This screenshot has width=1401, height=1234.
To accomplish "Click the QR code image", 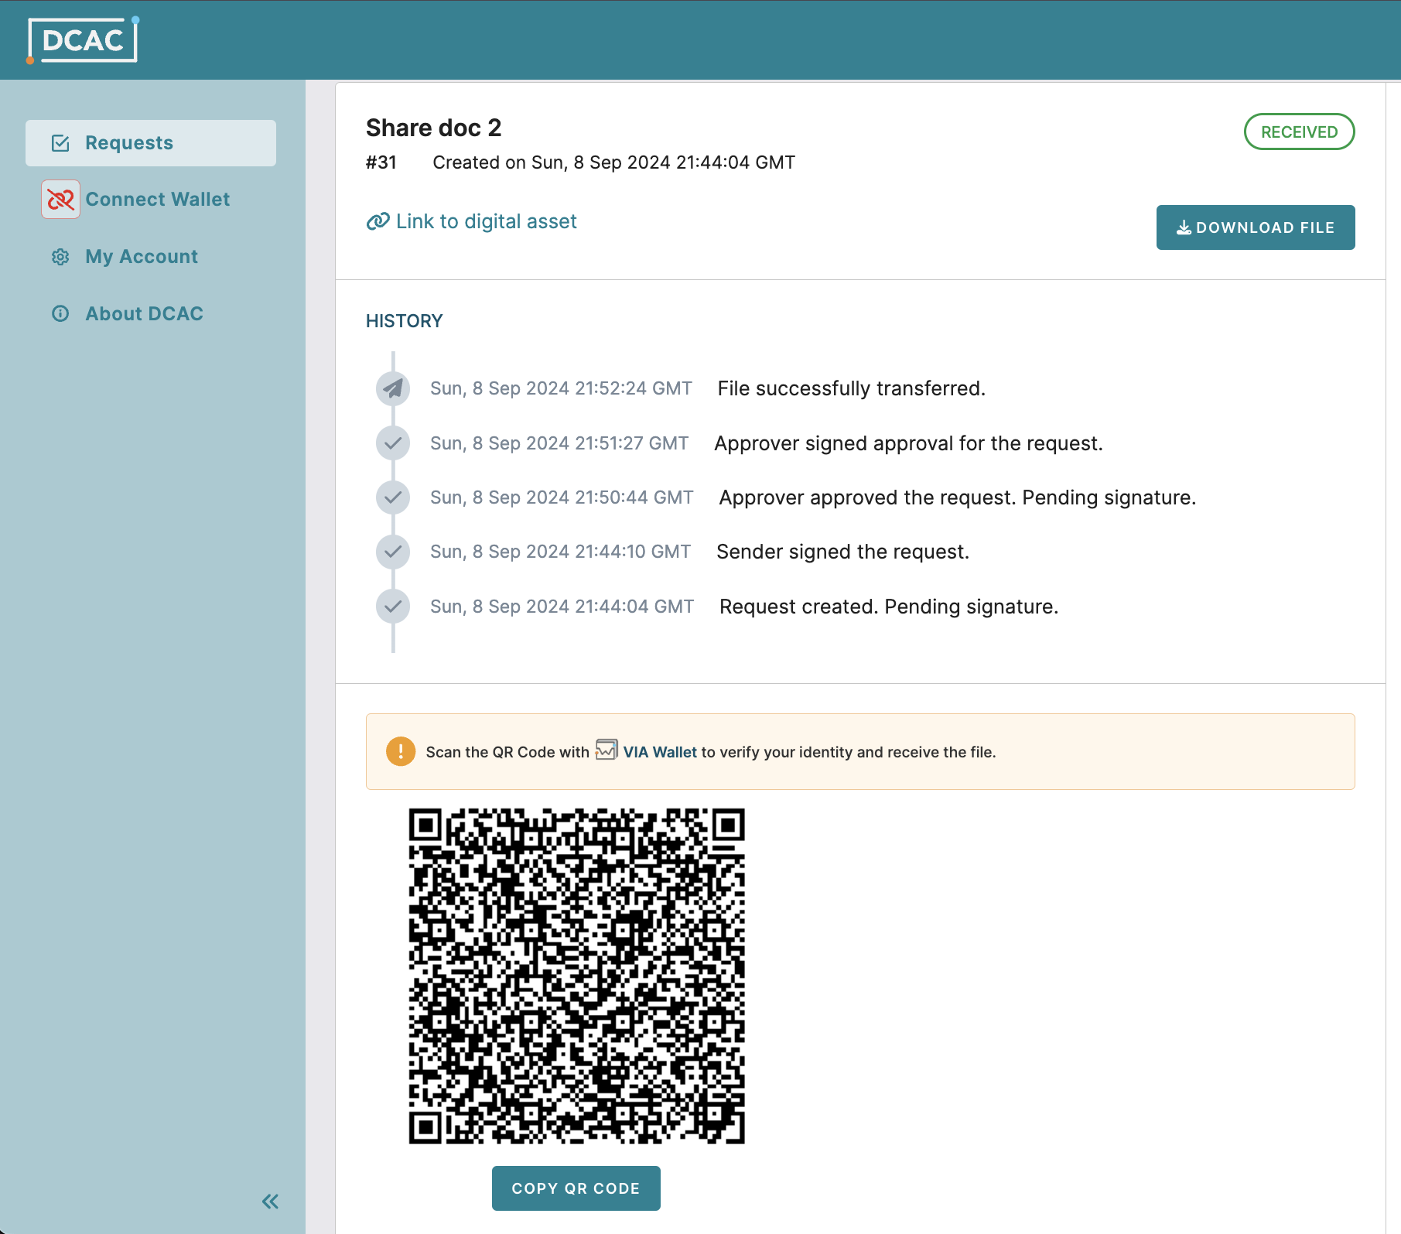I will (576, 976).
